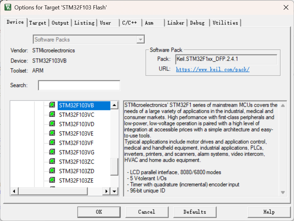Close the Options for Target dialog
The width and height of the screenshot is (294, 221).
tap(286, 8)
